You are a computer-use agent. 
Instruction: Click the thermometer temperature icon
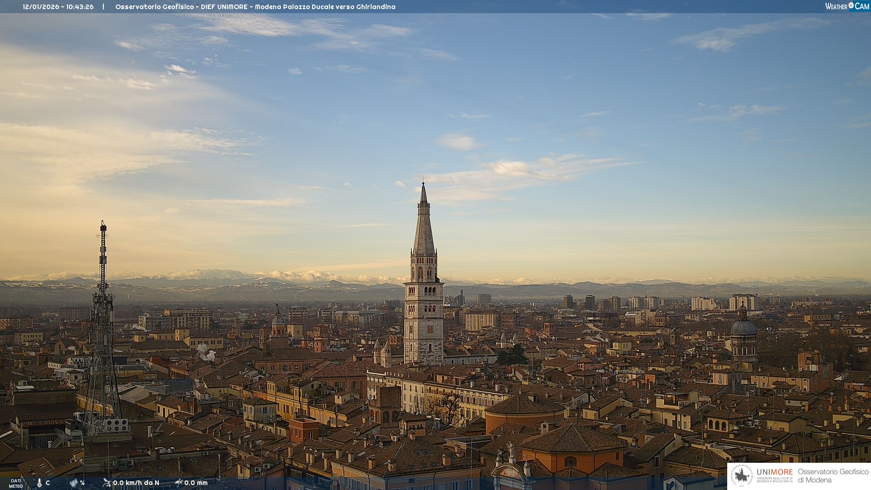(x=39, y=483)
